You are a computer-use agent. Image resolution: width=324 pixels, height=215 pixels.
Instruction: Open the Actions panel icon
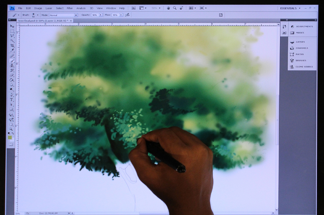pos(284,33)
